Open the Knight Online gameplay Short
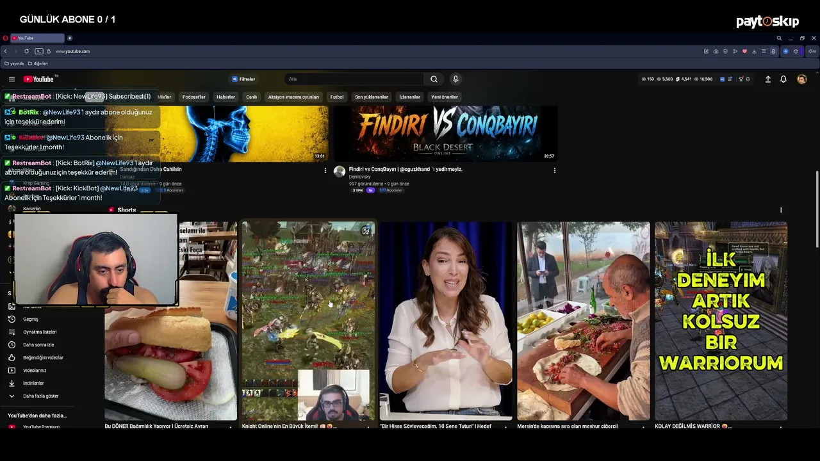 click(x=308, y=321)
